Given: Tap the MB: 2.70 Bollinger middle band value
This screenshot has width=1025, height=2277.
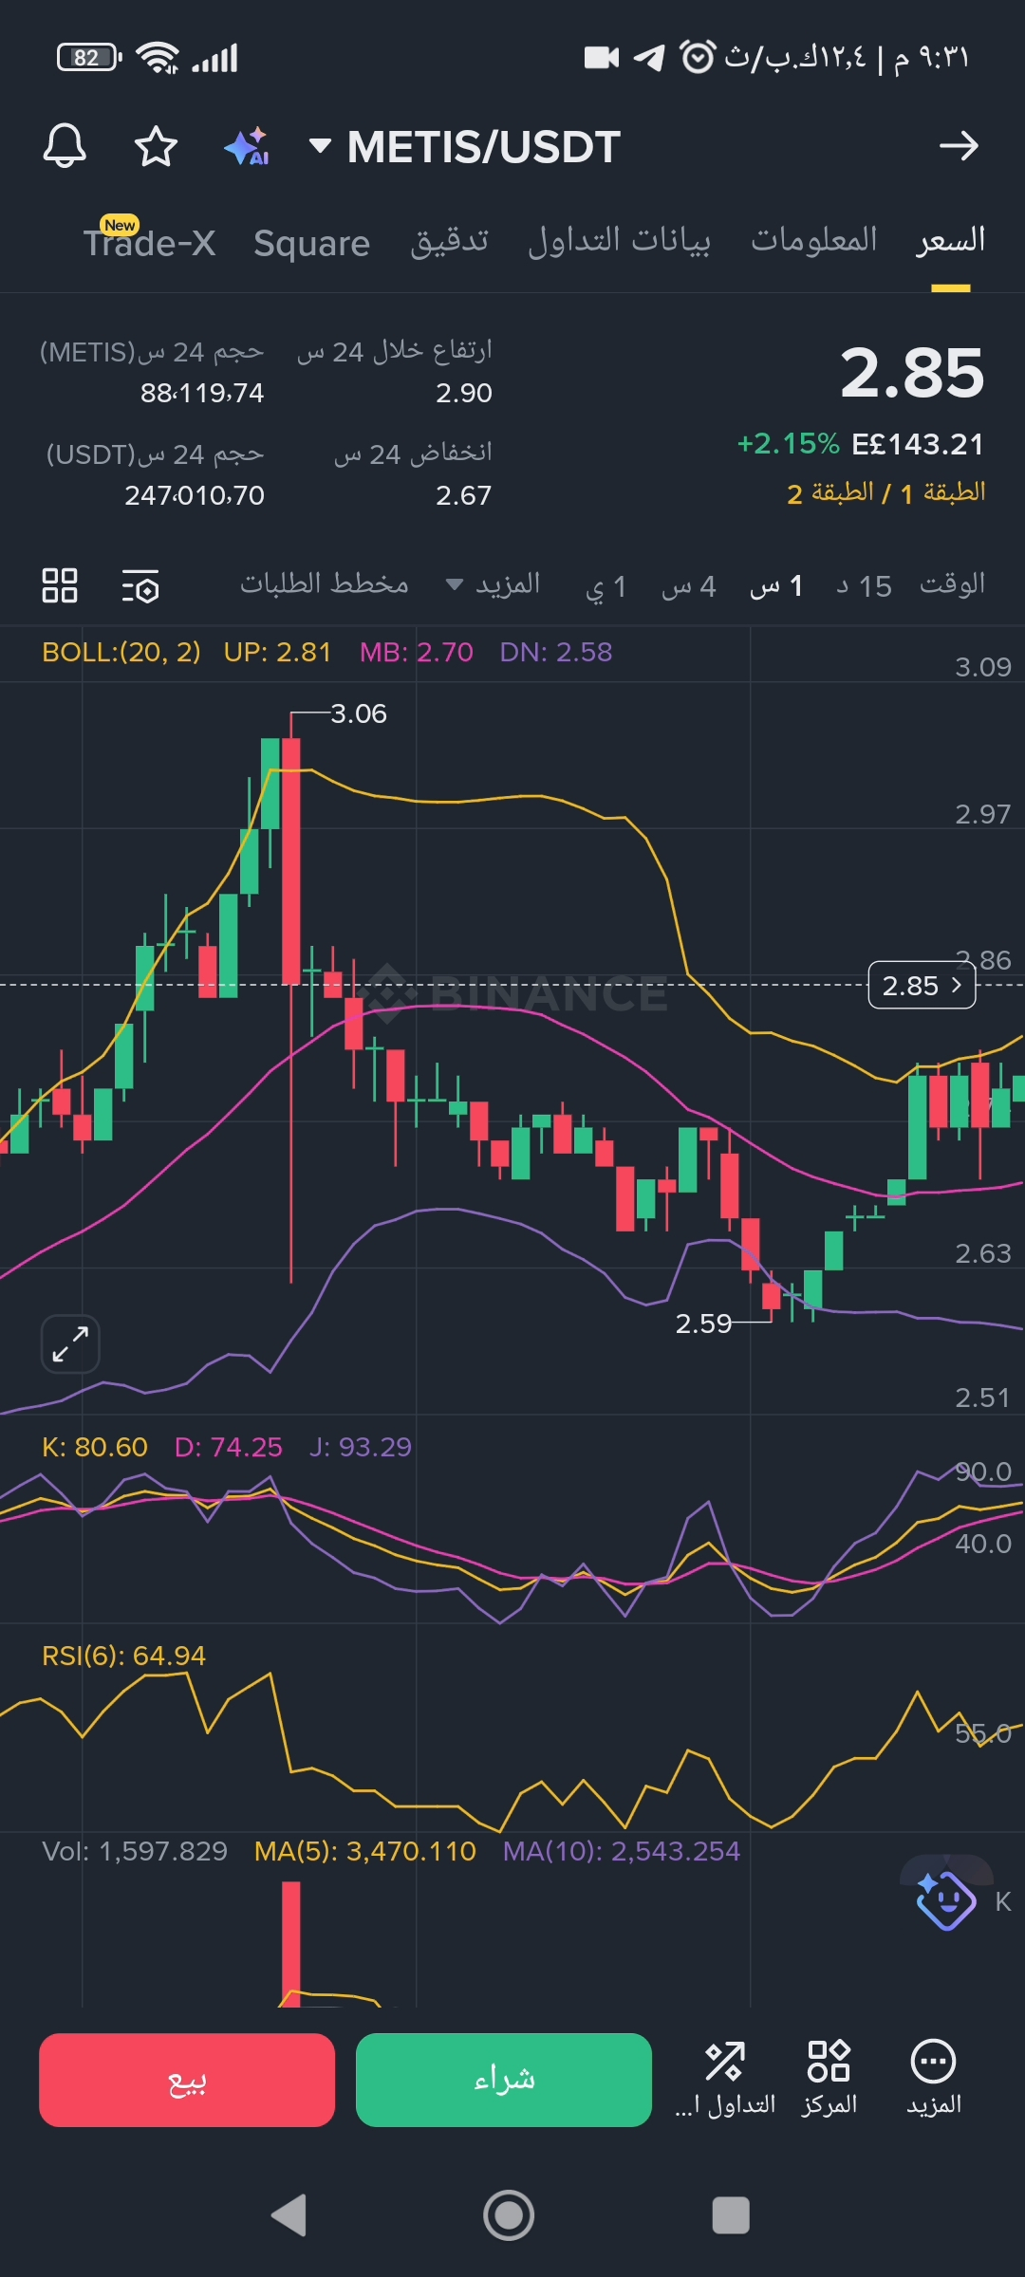Looking at the screenshot, I should tap(416, 652).
